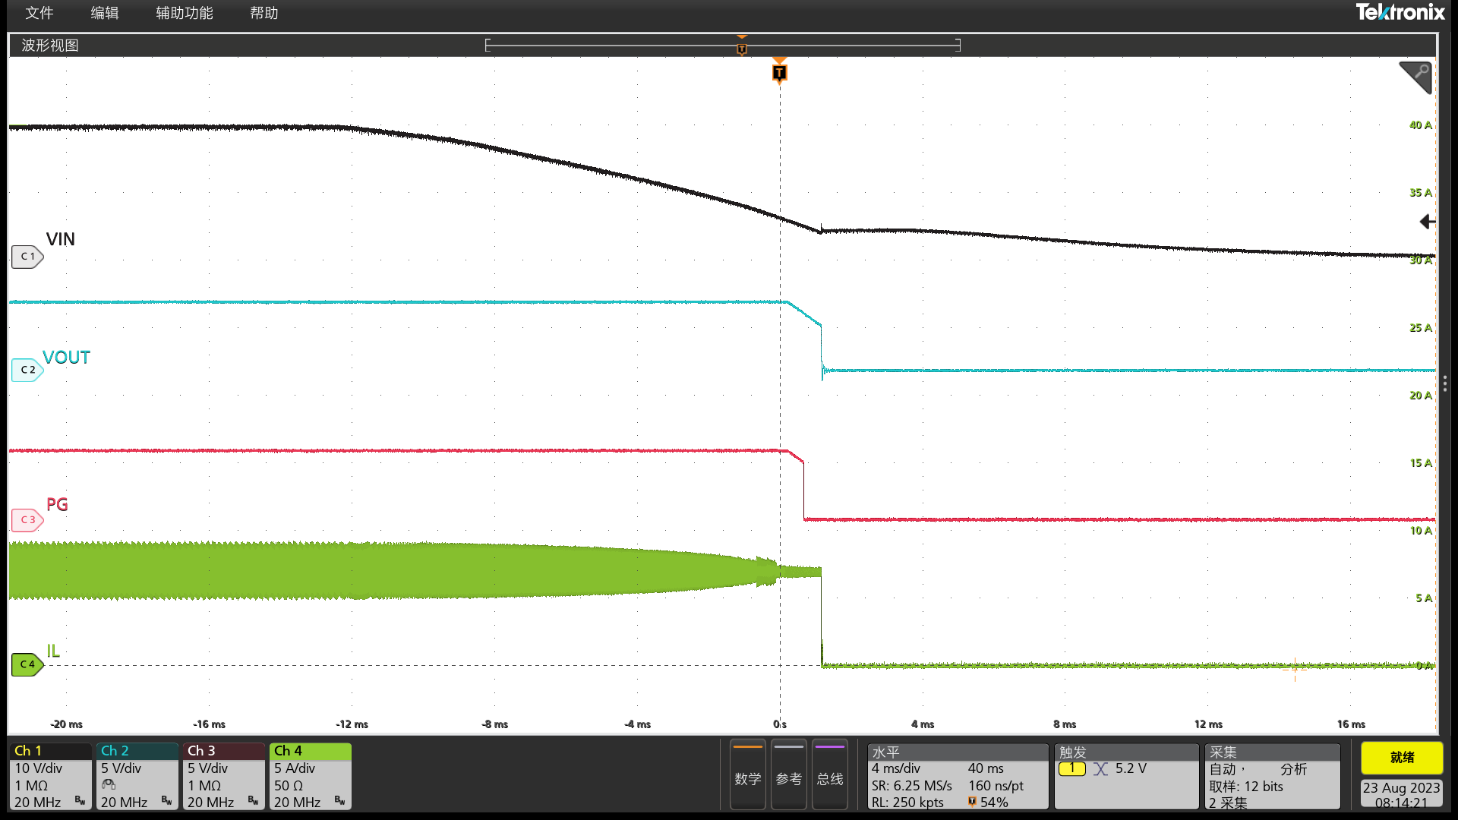Click the orange trigger position T marker
1458x820 pixels.
pos(779,73)
